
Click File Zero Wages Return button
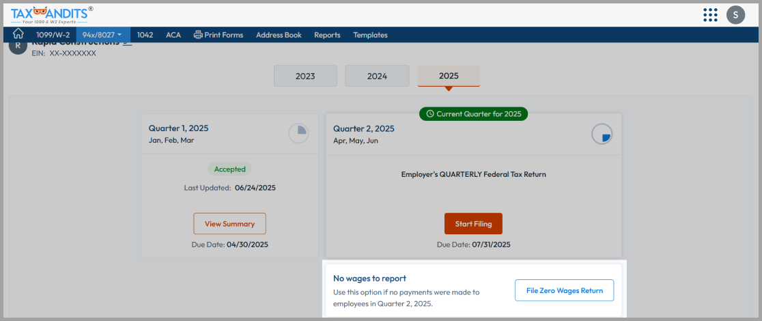coord(564,290)
